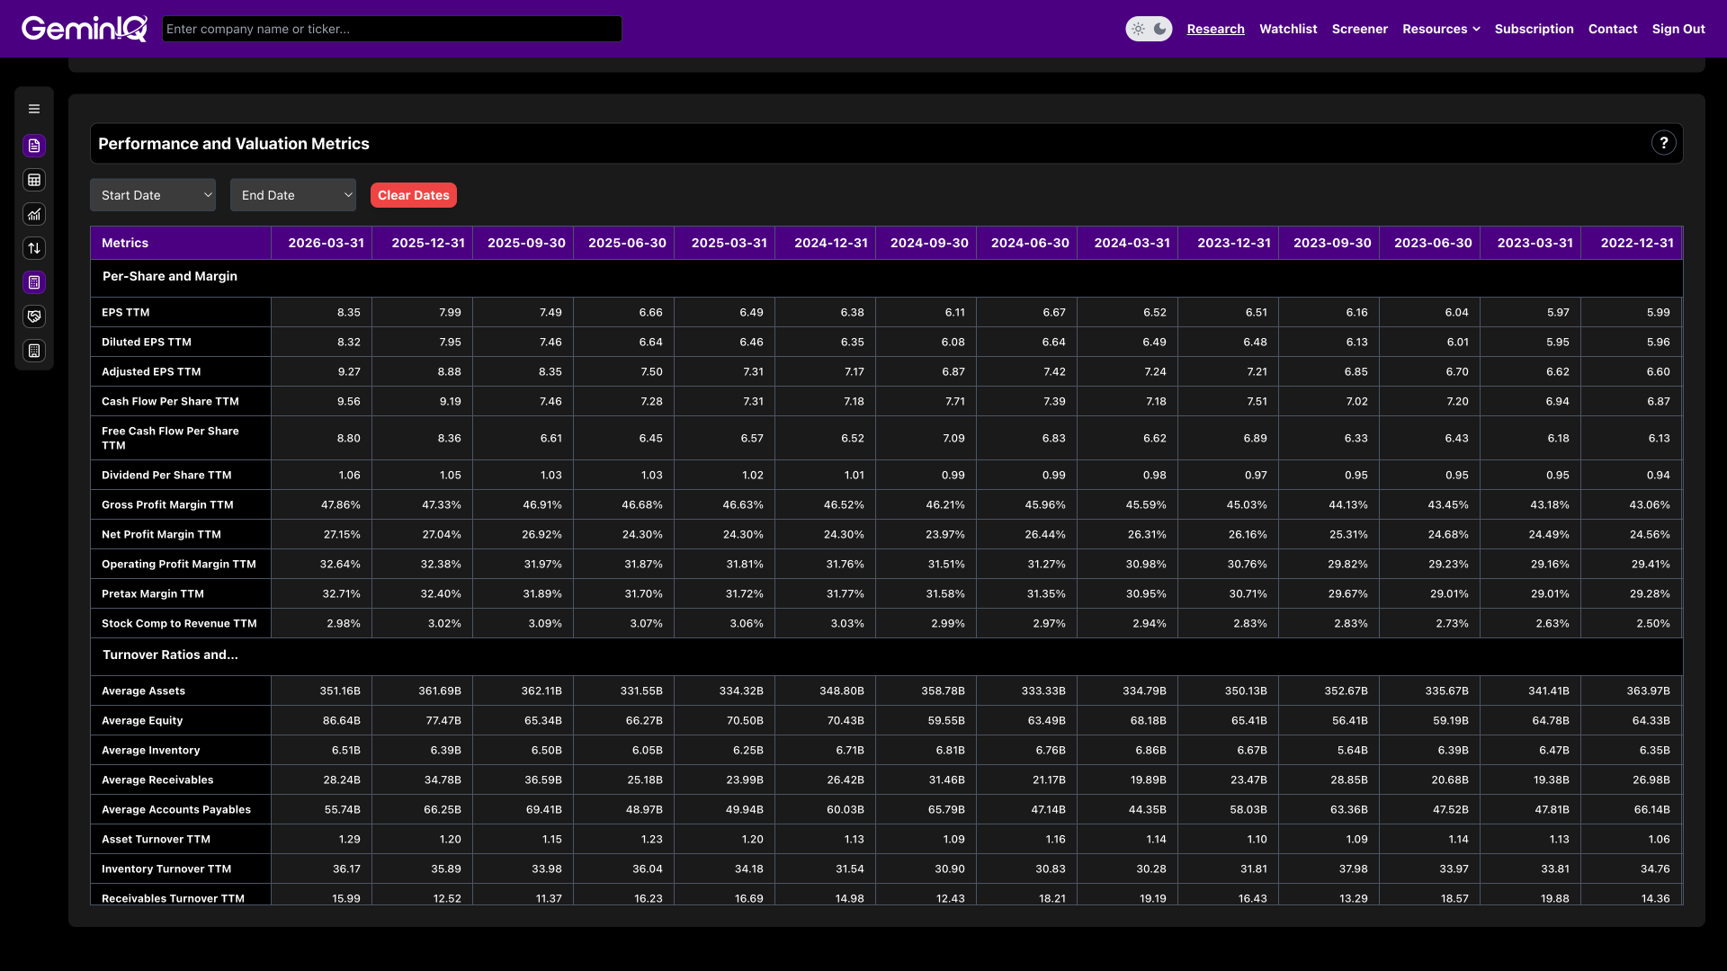This screenshot has width=1727, height=971.
Task: Click EPS TTM value 8.35
Action: pyautogui.click(x=349, y=313)
